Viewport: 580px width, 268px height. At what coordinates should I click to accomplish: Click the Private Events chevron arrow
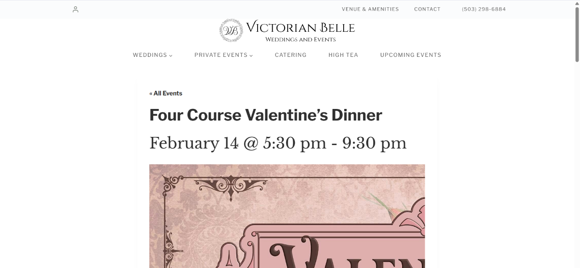tap(251, 55)
